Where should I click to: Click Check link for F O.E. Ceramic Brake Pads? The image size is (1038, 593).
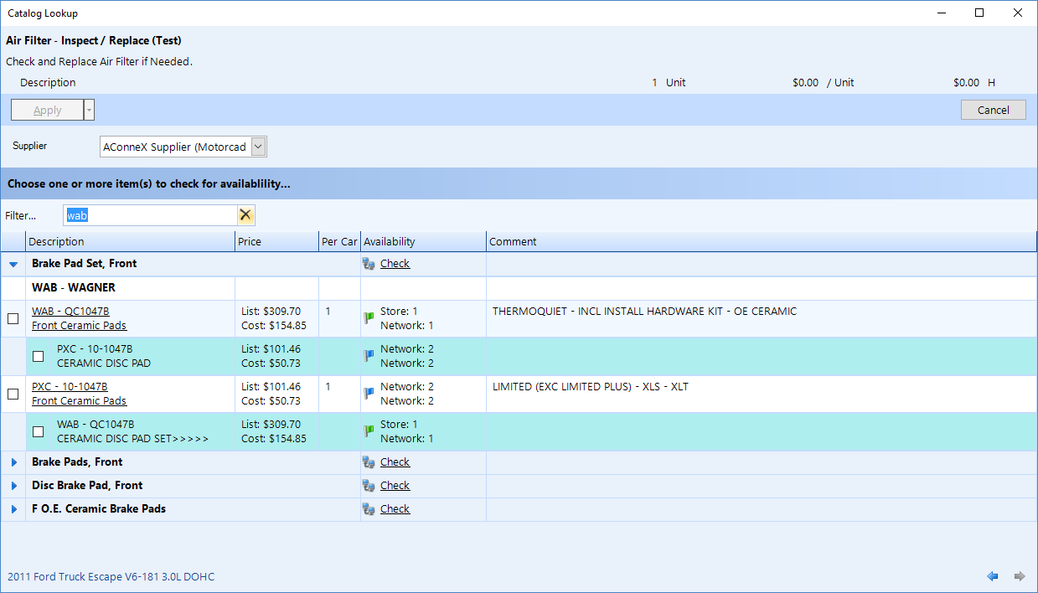point(395,509)
